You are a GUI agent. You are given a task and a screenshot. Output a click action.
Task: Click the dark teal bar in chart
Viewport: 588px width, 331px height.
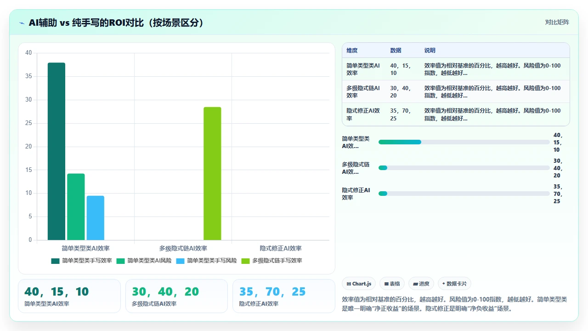coord(57,151)
